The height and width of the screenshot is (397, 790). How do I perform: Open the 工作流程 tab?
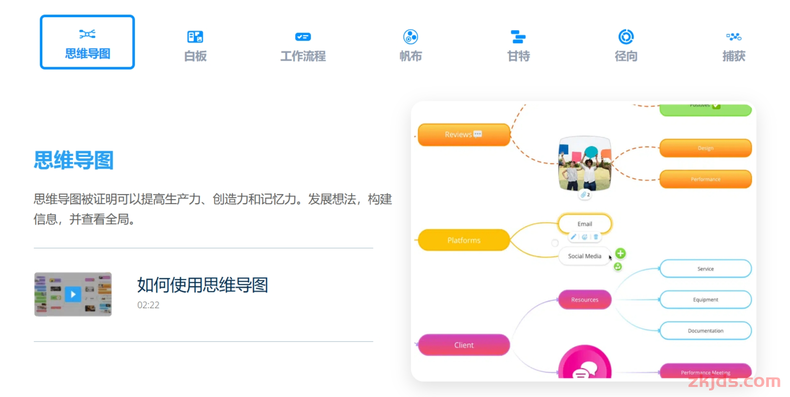303,45
